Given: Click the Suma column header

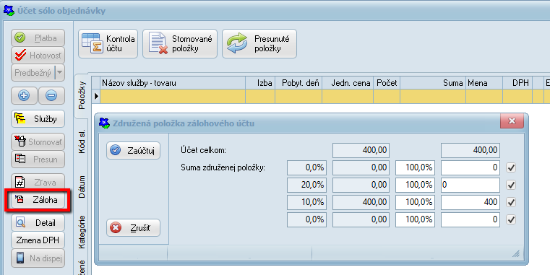Looking at the screenshot, I should (433, 83).
